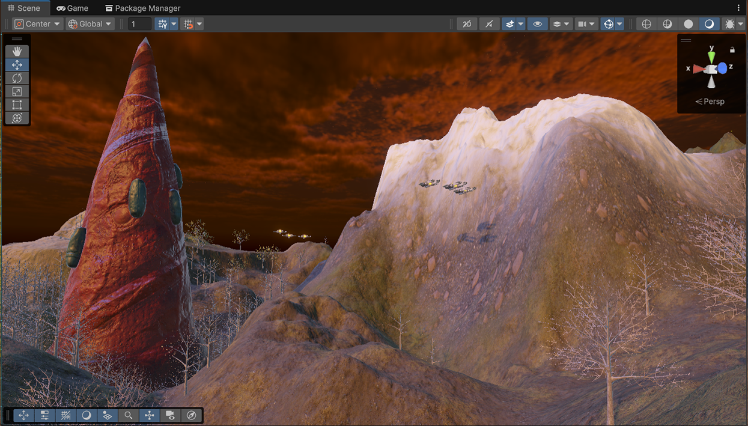Select the Hand view tool
Screen dimensions: 748x426
click(x=17, y=52)
